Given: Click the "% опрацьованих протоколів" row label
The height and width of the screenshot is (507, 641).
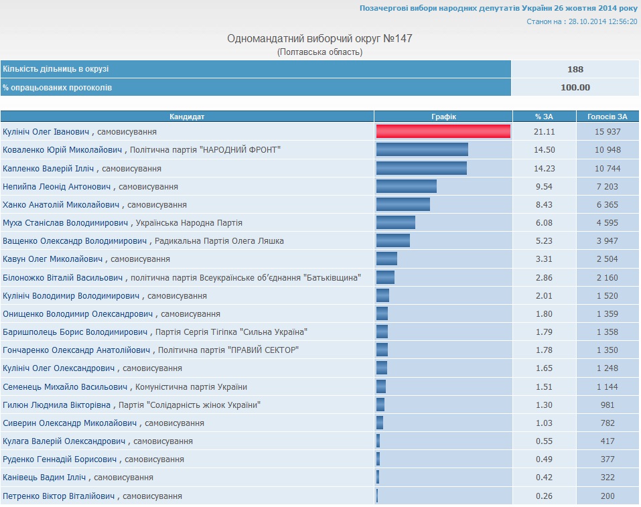Looking at the screenshot, I should click(x=57, y=87).
